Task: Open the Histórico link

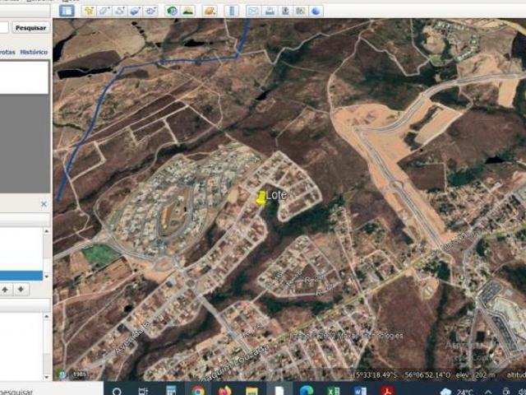Action: 34,52
